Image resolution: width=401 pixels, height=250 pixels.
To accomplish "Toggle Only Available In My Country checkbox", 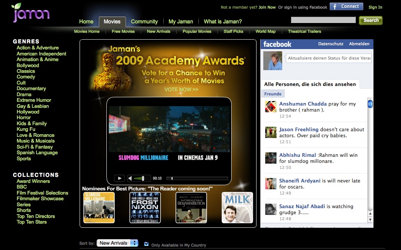I will [x=146, y=244].
